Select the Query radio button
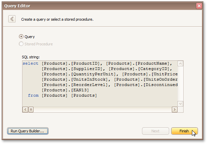The image size is (207, 144). [21, 37]
